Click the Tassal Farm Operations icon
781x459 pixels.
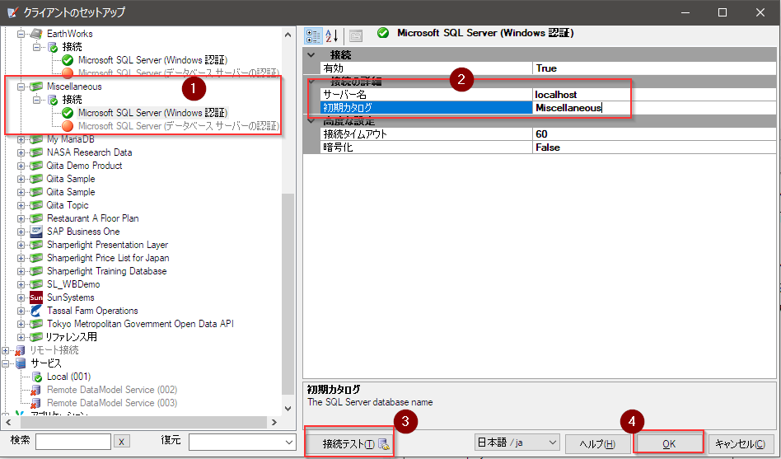pos(36,311)
